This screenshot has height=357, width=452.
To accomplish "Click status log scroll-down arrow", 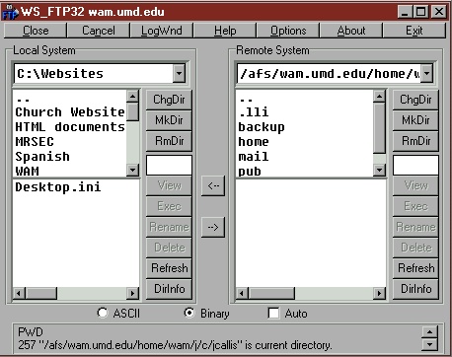I will click(x=429, y=344).
